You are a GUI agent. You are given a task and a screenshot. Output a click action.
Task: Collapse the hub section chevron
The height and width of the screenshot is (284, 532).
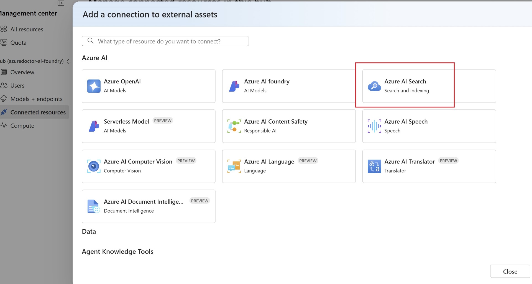point(68,61)
